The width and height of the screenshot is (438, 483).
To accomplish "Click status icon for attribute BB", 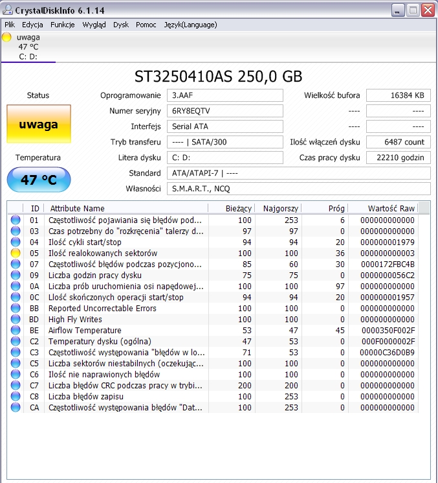I will [x=16, y=308].
